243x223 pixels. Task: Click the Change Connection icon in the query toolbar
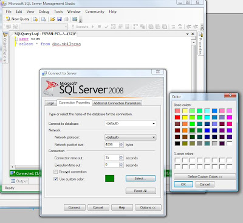[x=15, y=27]
